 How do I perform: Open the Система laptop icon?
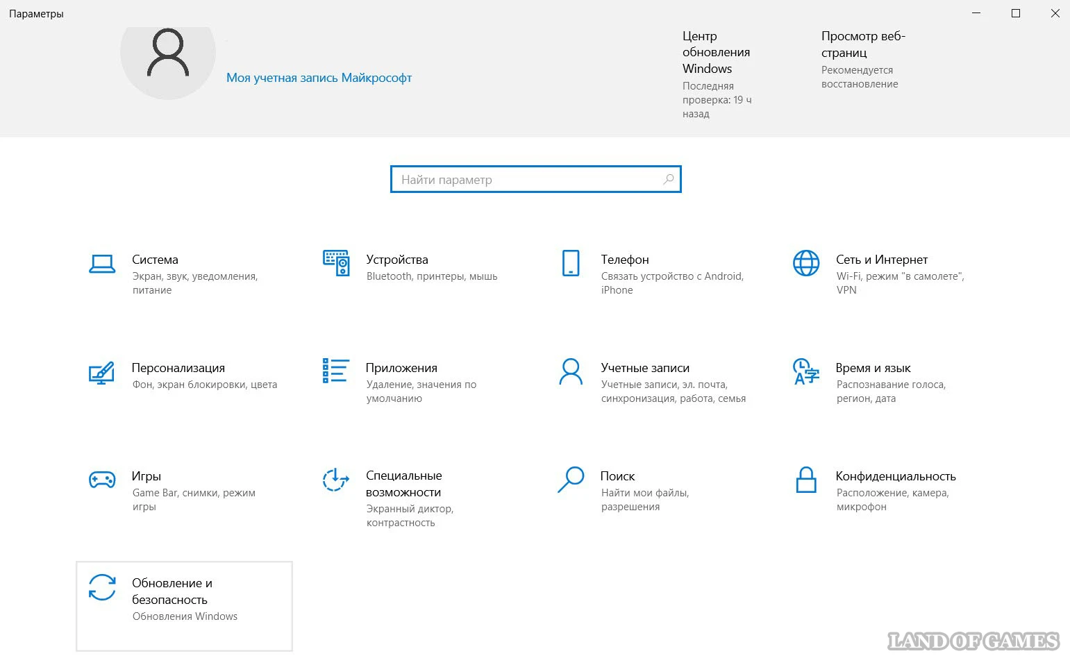102,264
